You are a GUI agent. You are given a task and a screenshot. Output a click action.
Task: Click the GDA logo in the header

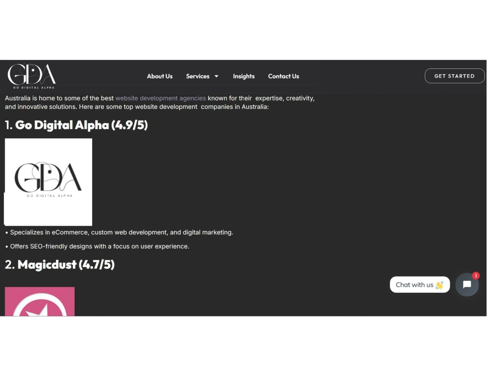point(32,76)
